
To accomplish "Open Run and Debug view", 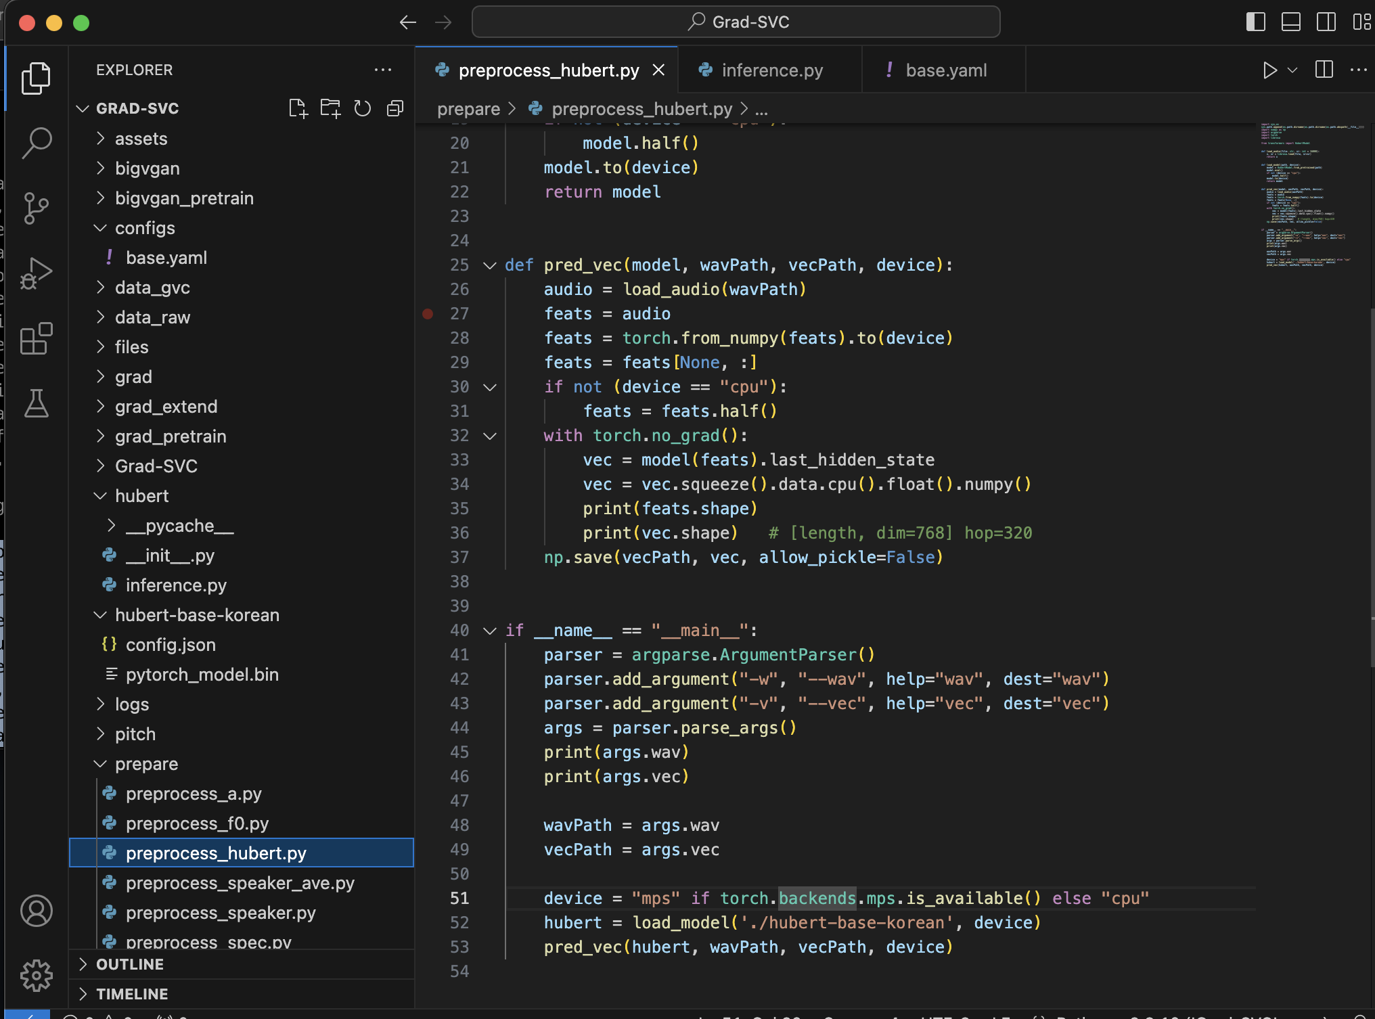I will click(36, 273).
